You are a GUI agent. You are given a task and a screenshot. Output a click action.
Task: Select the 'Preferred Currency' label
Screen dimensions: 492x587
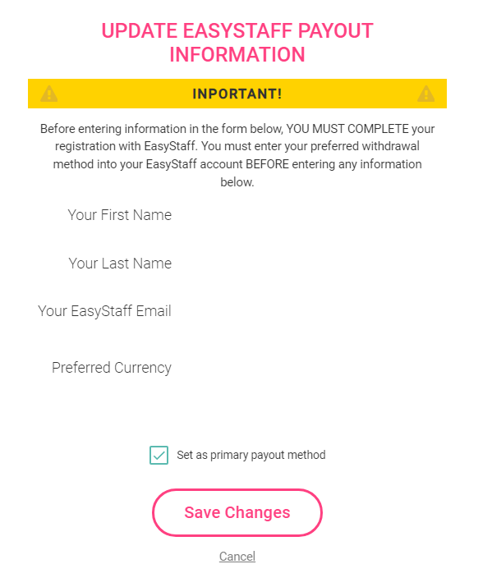point(112,368)
